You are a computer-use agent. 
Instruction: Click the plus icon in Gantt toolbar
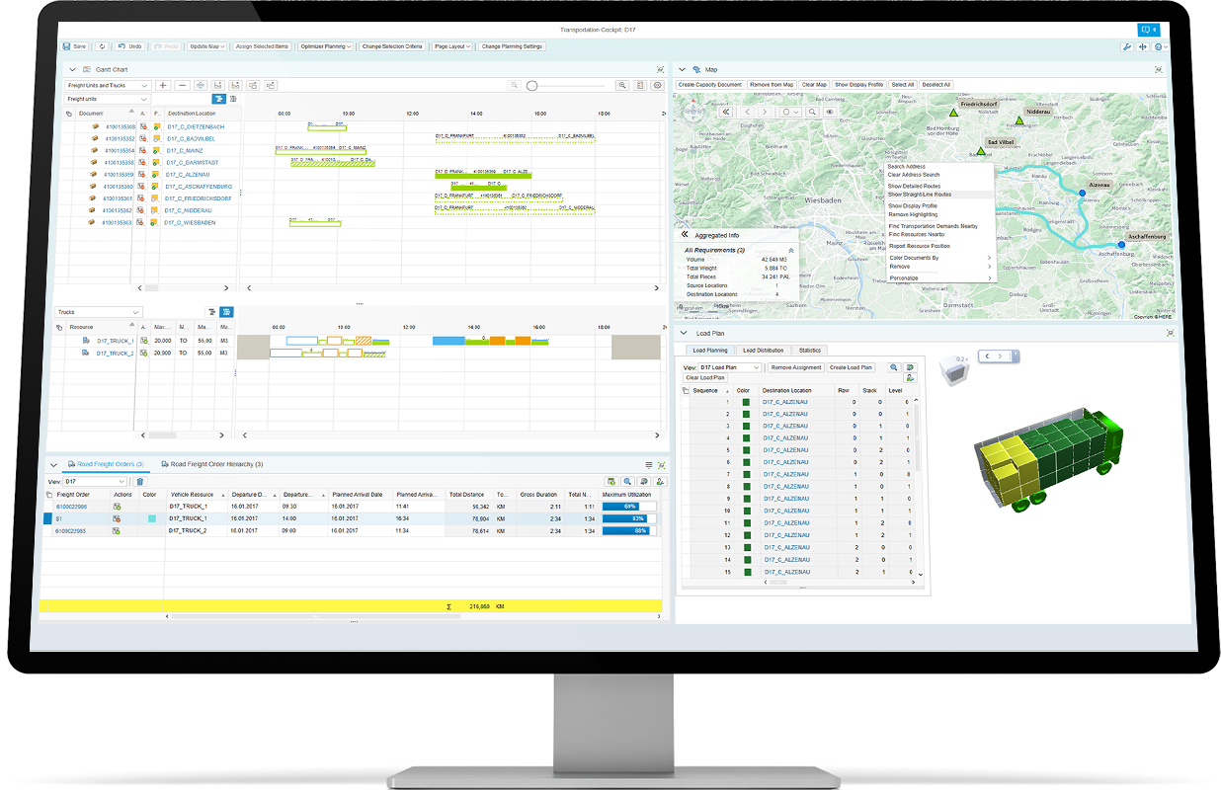[x=163, y=86]
